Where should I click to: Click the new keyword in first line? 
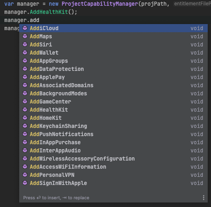click(x=53, y=4)
